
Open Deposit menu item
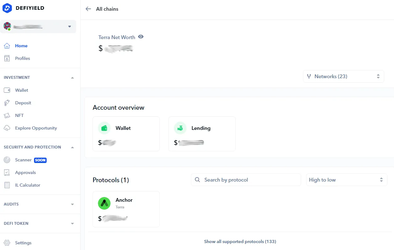(23, 103)
